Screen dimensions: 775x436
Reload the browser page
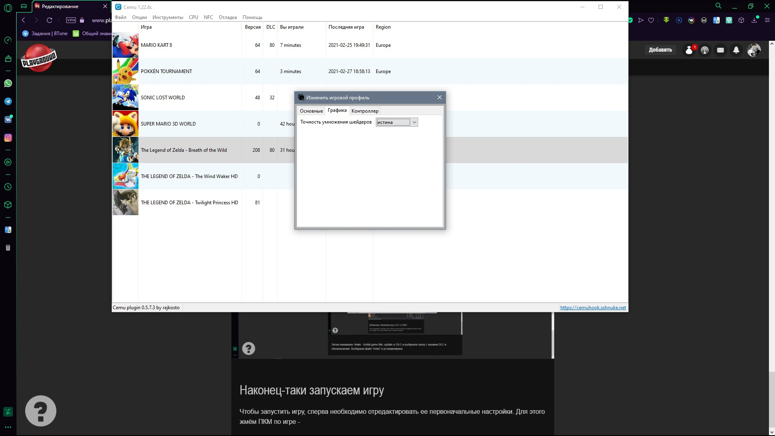click(x=49, y=20)
